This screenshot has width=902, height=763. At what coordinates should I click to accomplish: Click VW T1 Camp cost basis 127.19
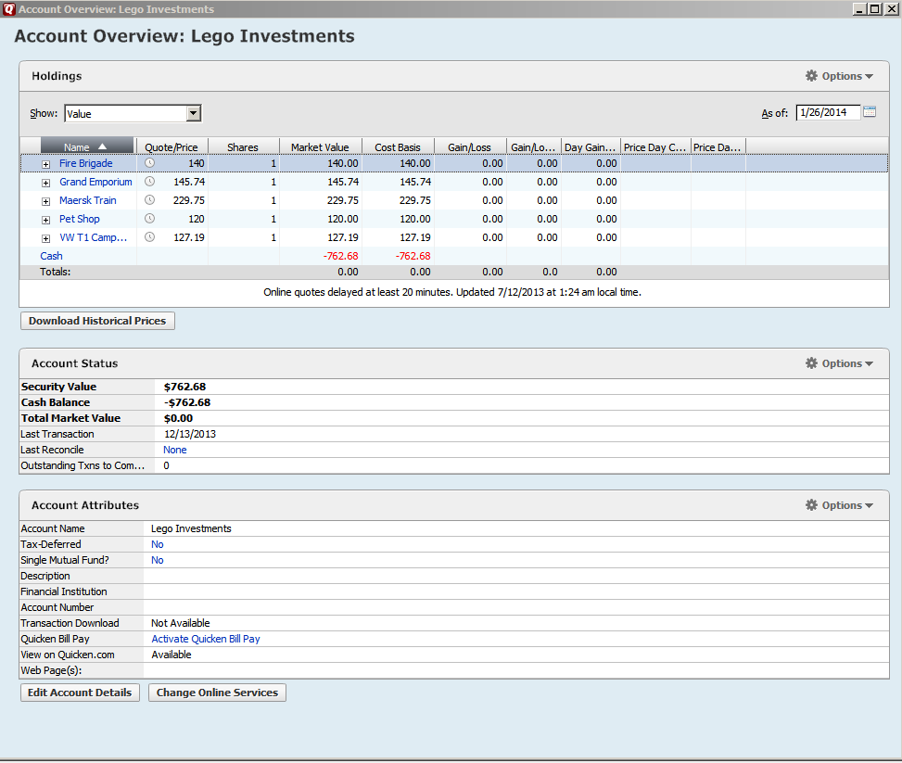415,237
